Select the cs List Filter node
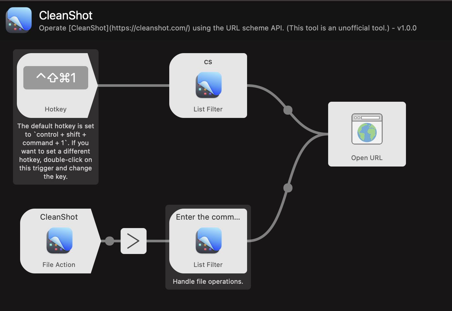This screenshot has height=311, width=452. click(x=208, y=86)
